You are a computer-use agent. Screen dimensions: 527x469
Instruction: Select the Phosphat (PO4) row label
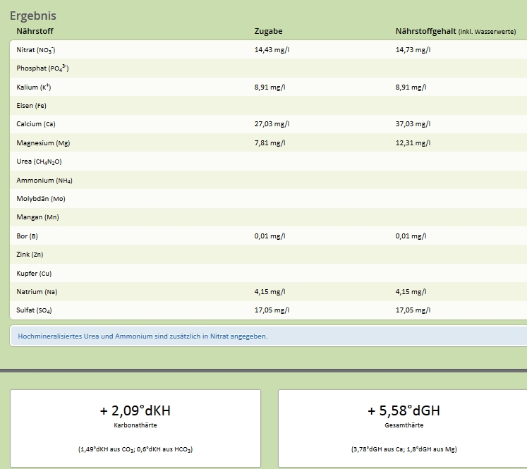[x=43, y=68]
